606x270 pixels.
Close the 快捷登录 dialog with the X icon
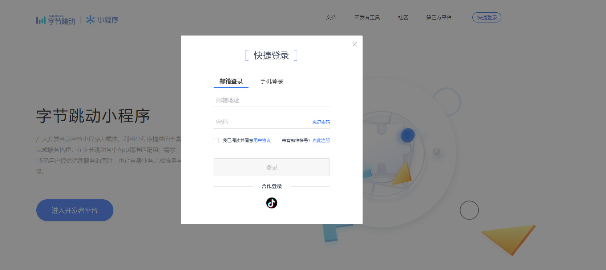tap(355, 44)
